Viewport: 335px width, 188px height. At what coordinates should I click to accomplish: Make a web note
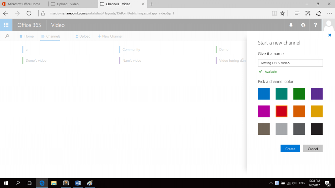coord(308,13)
